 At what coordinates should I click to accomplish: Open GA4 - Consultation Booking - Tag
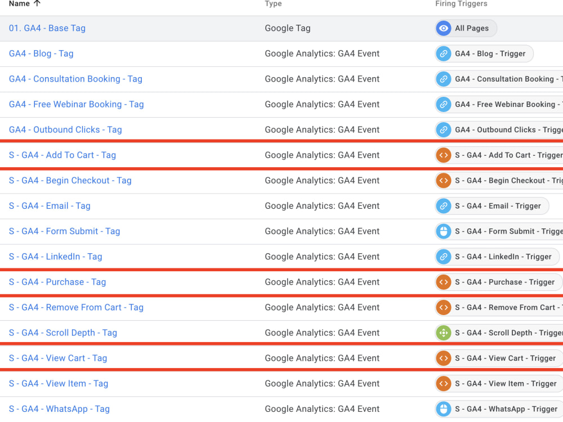(75, 79)
